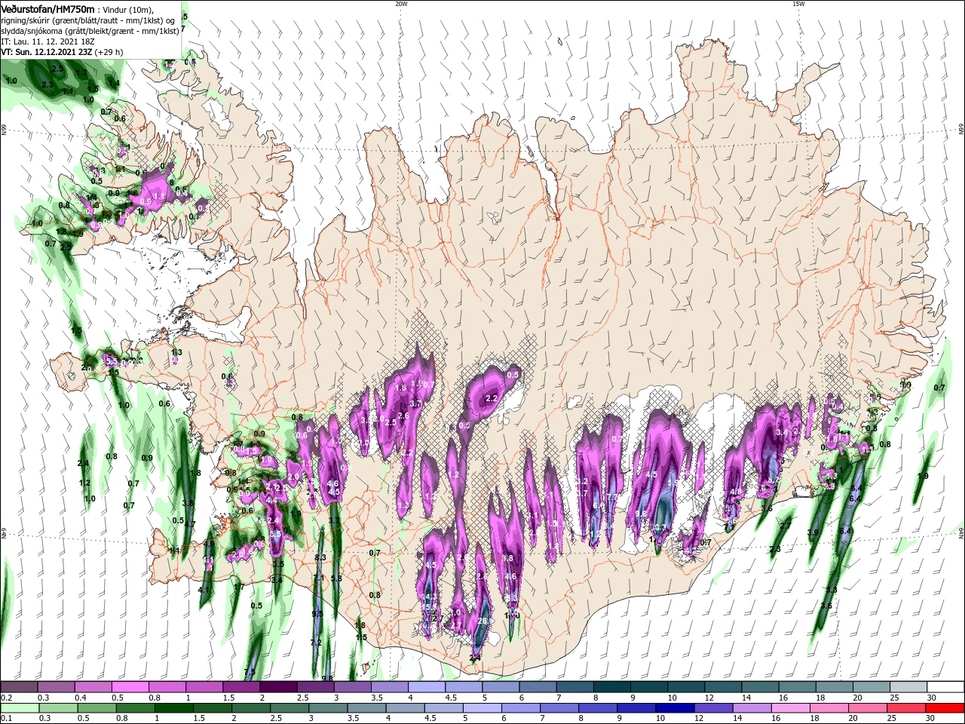Click the 15W longitude label
965x724 pixels.
(798, 4)
